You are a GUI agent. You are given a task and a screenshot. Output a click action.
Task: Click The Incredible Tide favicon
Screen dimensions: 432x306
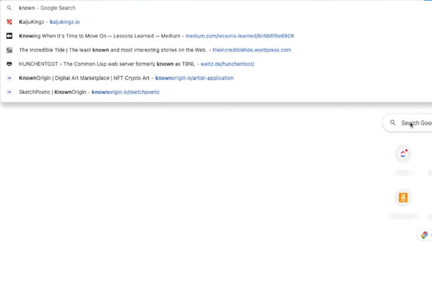[x=10, y=50]
